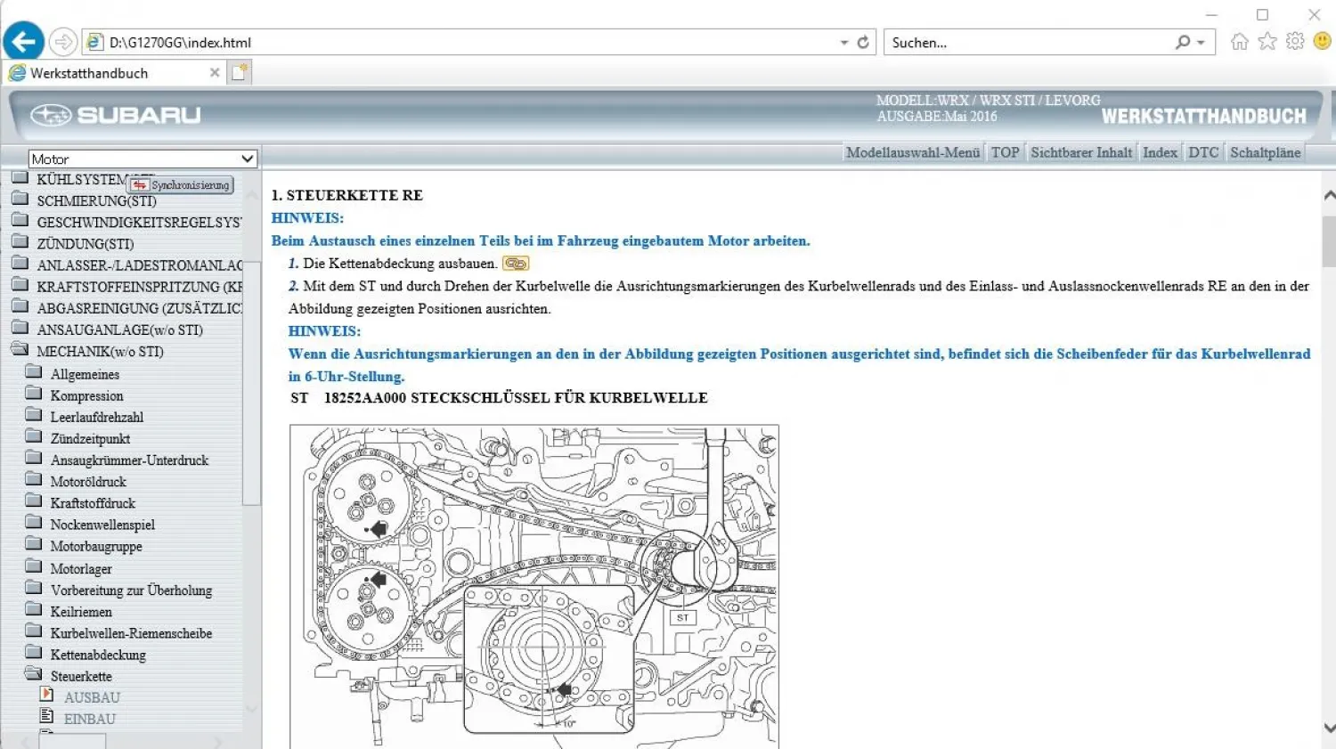Screen dimensions: 1336x749
Task: Open the browser home icon
Action: (1239, 42)
